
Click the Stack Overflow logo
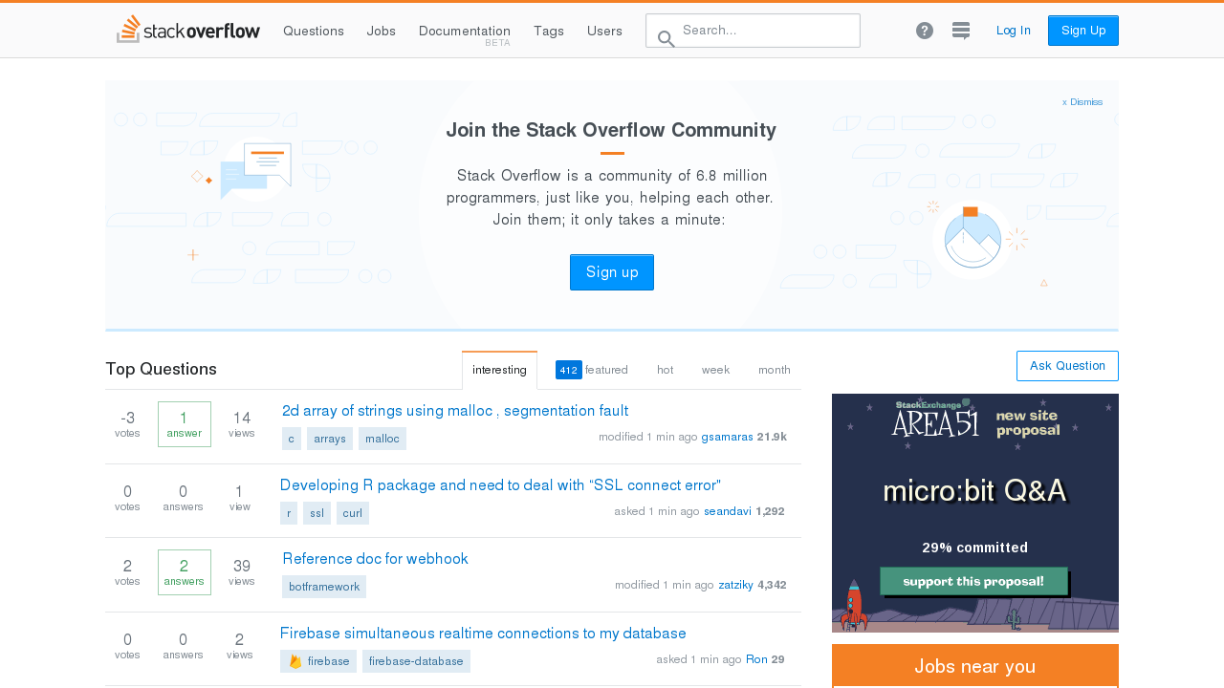coord(187,30)
